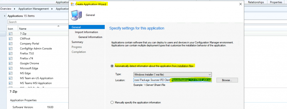Image resolution: width=287 pixels, height=109 pixels.
Task: Click the Location path input field
Action: point(172,80)
